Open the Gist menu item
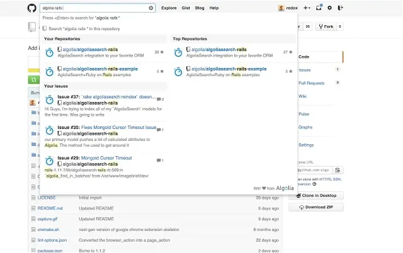The width and height of the screenshot is (403, 253). point(186,8)
